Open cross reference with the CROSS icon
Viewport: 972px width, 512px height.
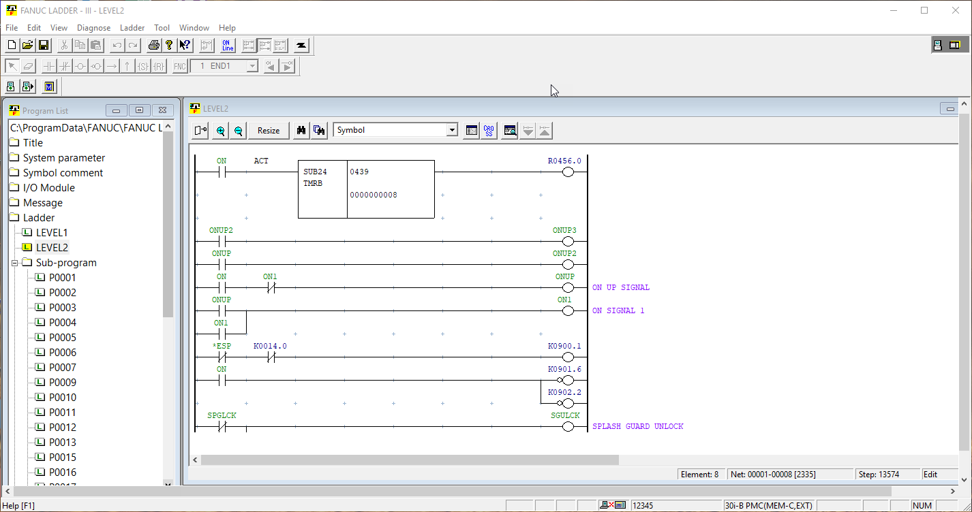(x=488, y=130)
